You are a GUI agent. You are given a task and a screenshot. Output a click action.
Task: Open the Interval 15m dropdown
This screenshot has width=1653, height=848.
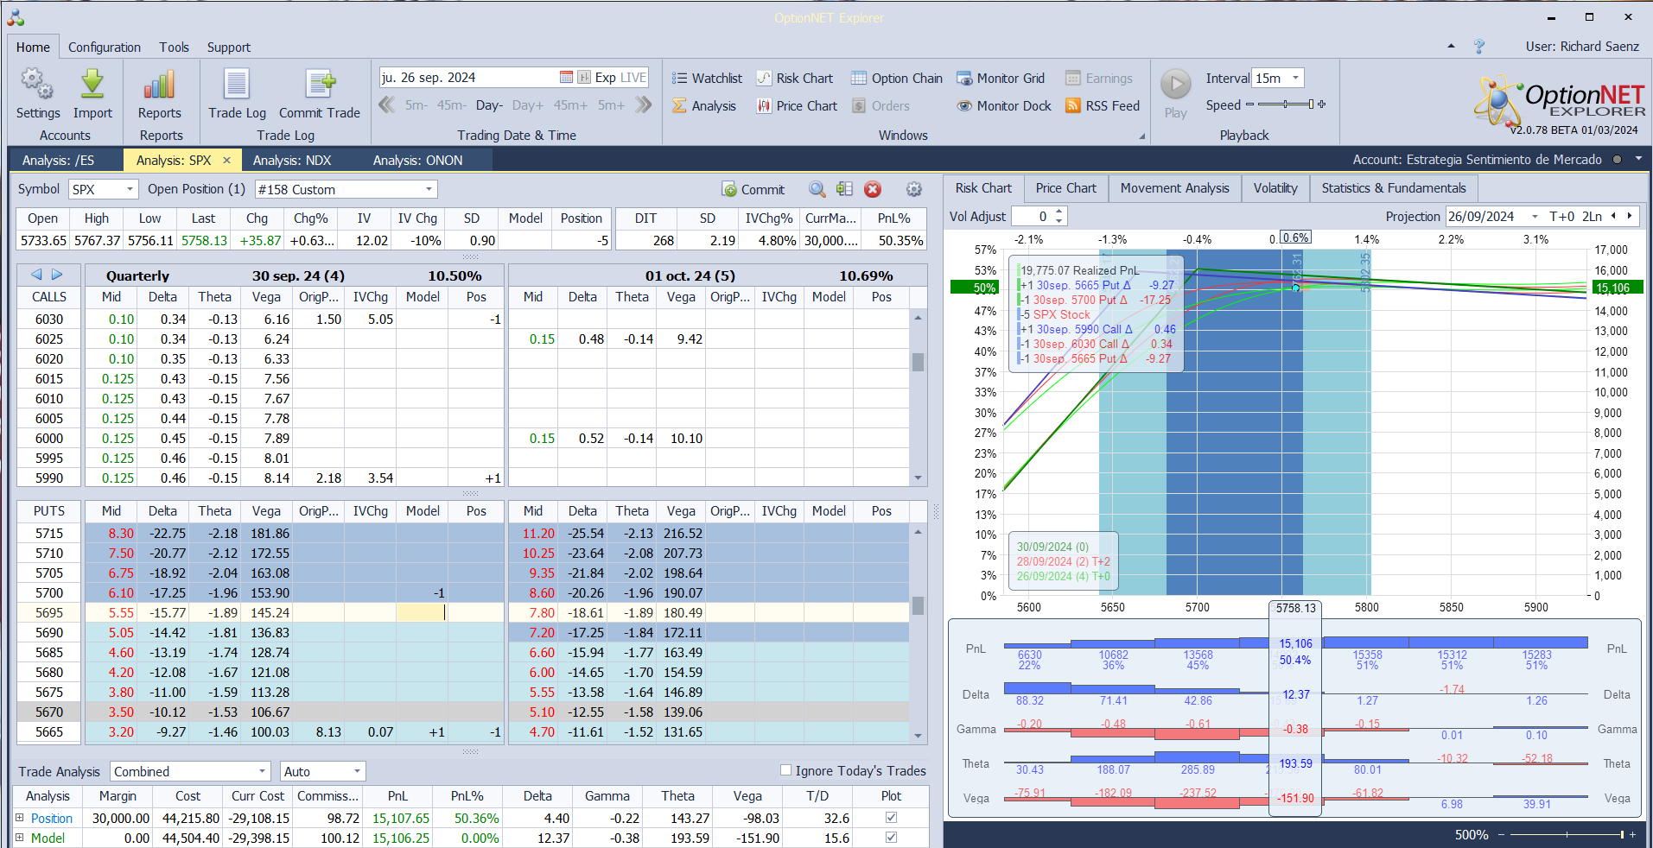pos(1295,78)
